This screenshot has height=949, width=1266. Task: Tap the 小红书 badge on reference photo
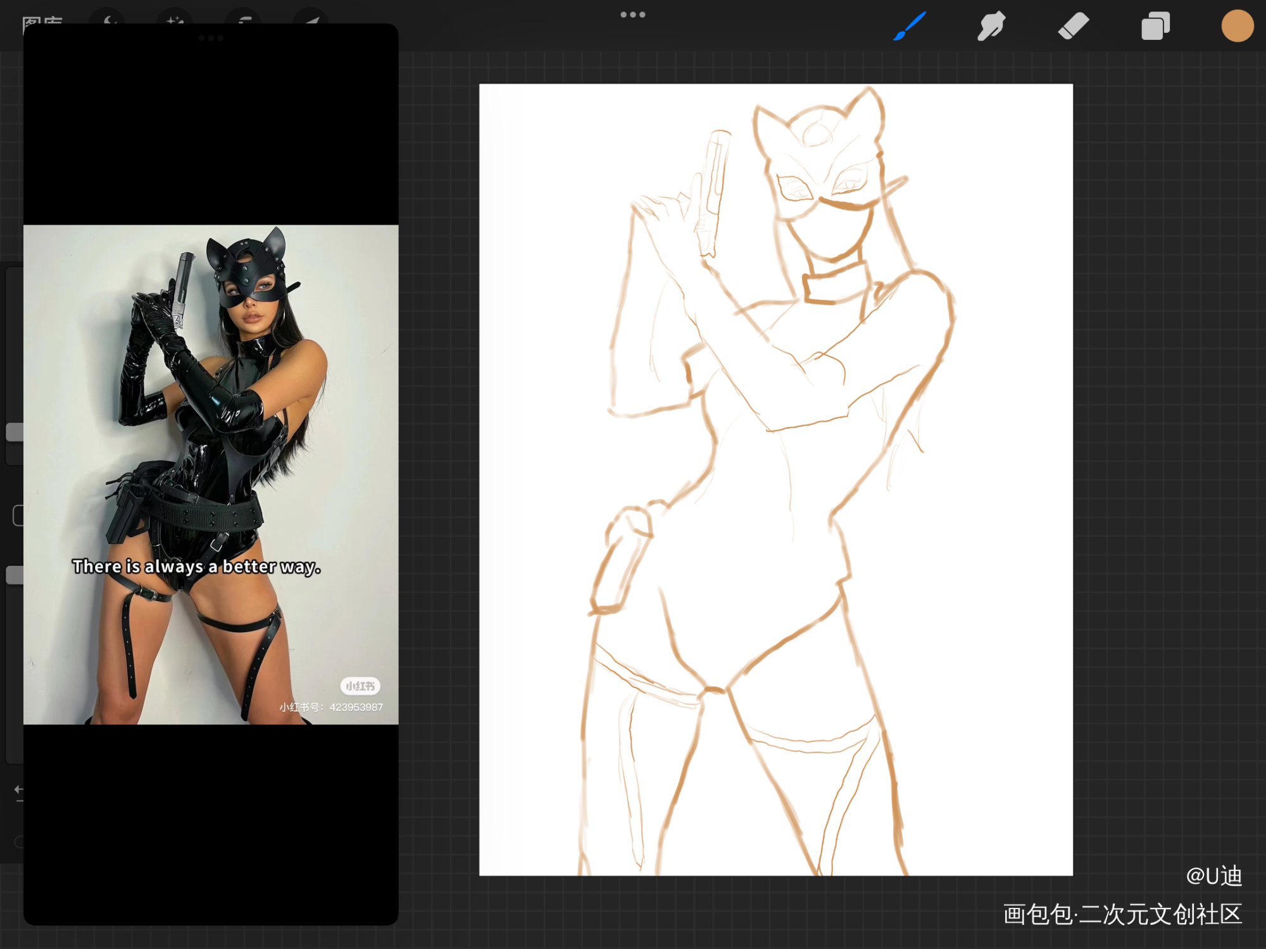pos(360,686)
